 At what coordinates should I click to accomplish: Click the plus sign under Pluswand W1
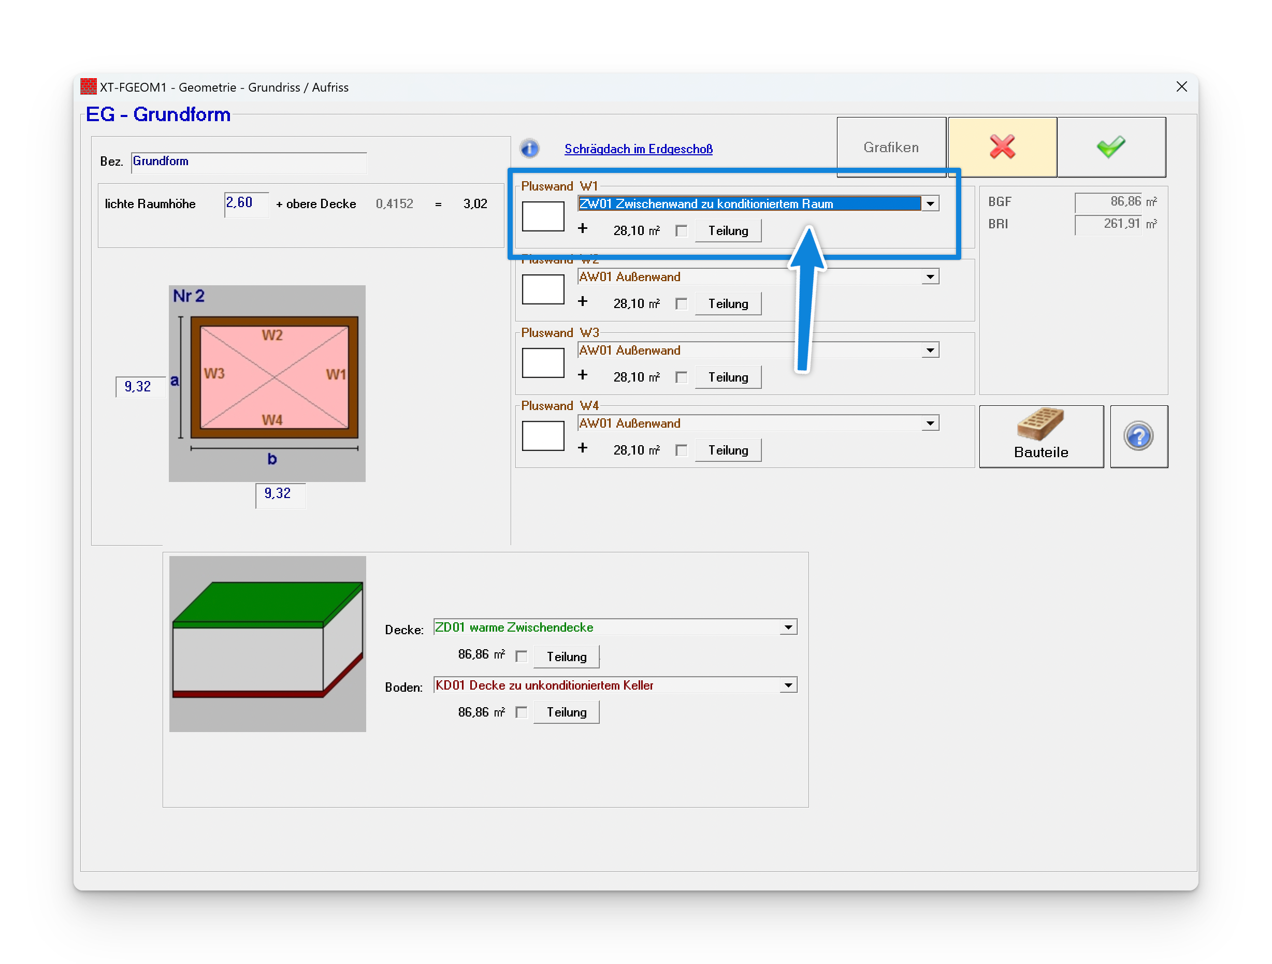pos(583,229)
